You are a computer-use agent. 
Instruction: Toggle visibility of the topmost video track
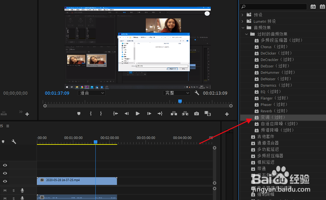pyautogui.click(x=5, y=165)
